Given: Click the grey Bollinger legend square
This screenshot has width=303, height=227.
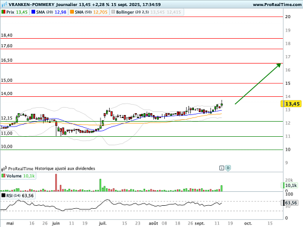Looking at the screenshot, I should tap(113, 12).
